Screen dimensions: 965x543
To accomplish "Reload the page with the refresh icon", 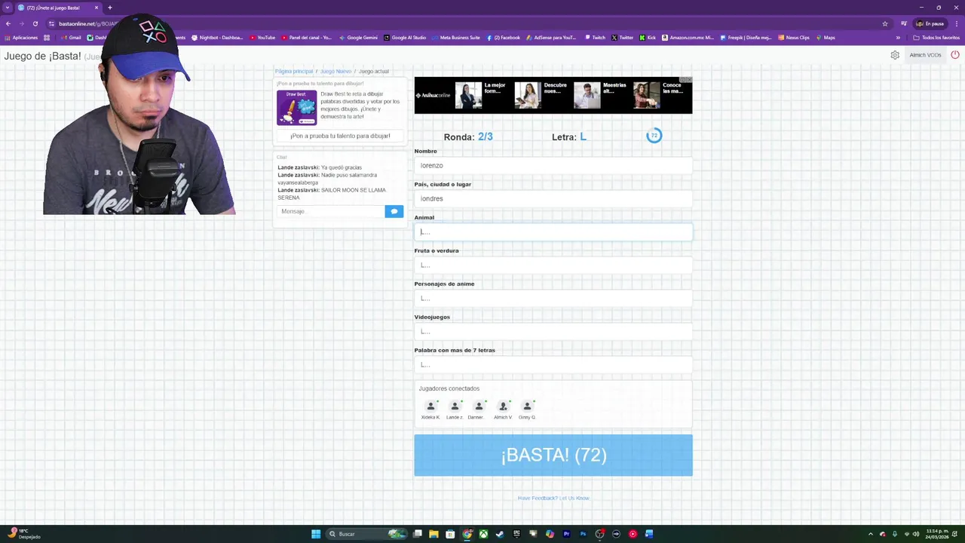I will (35, 23).
